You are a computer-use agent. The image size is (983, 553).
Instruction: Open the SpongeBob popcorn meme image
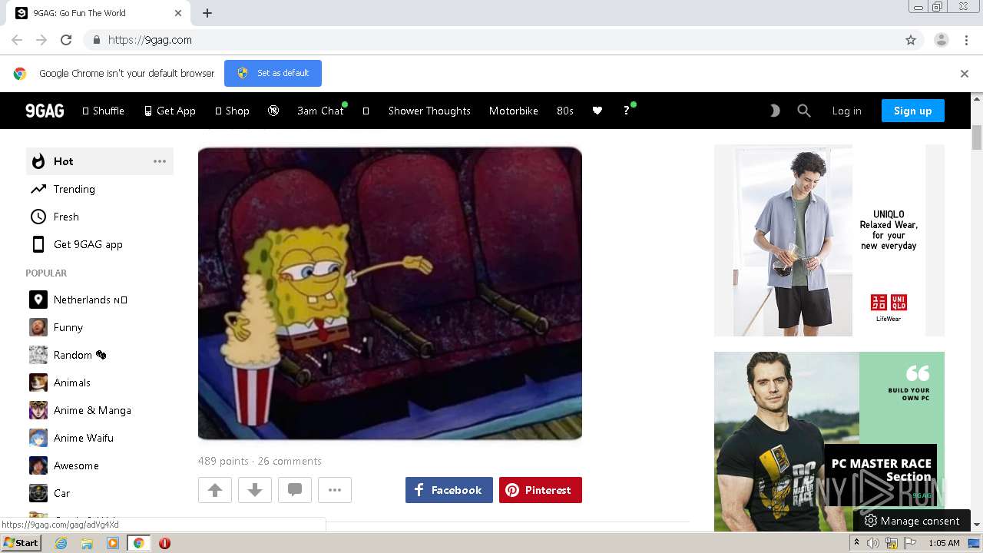pyautogui.click(x=390, y=293)
